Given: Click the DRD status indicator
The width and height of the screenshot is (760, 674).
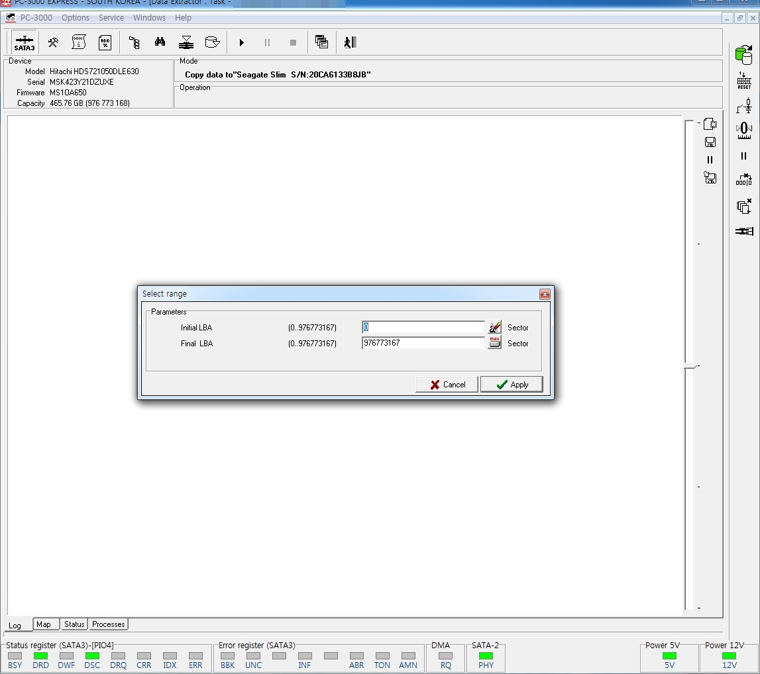Looking at the screenshot, I should tap(40, 655).
